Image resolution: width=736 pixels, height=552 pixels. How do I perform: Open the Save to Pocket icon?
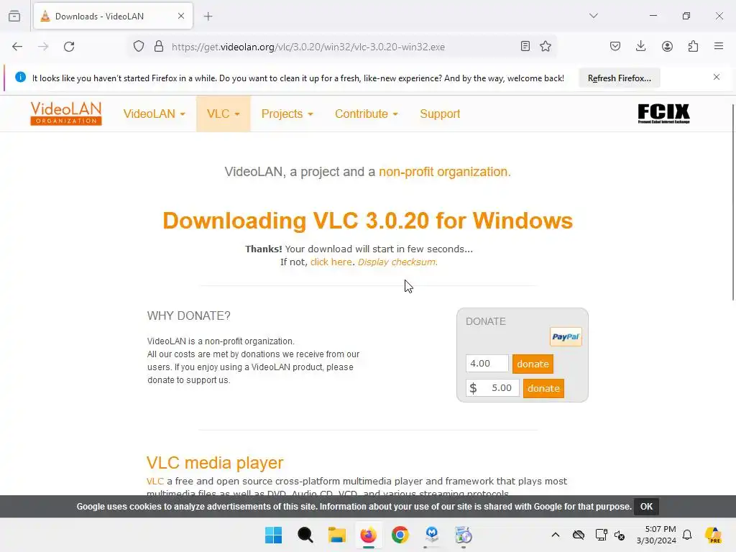coord(615,46)
